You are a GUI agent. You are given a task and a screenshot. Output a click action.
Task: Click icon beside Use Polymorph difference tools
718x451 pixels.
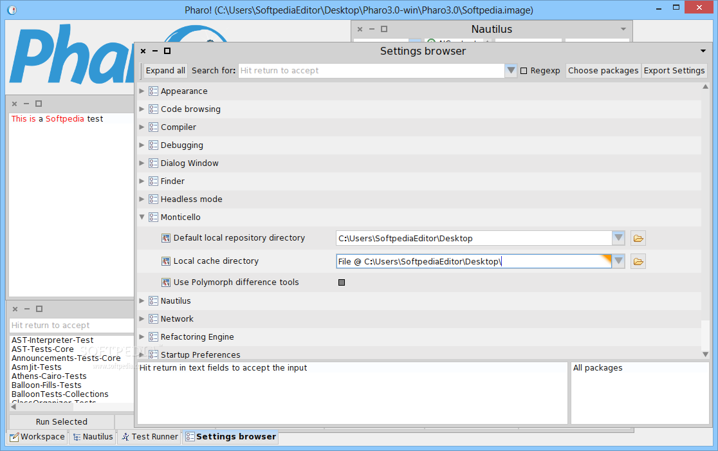166,282
